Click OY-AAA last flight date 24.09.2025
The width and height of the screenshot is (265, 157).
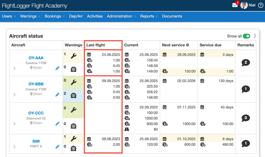pos(111,55)
